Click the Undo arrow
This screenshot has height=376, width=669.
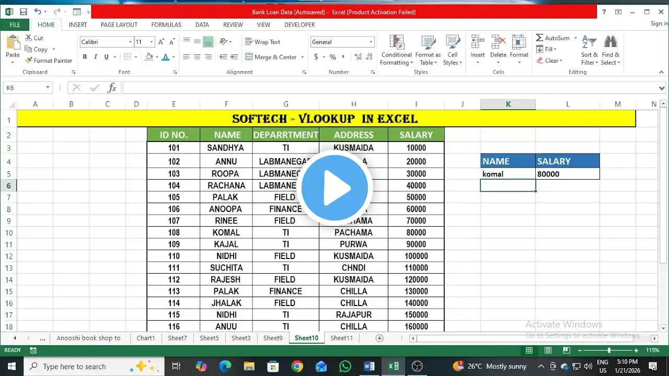38,11
